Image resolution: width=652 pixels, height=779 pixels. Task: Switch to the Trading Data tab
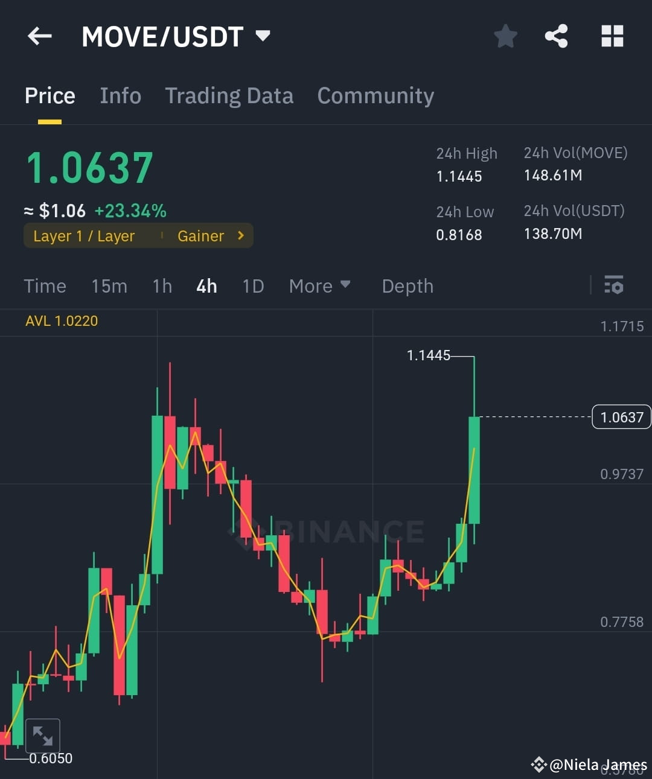coord(229,96)
